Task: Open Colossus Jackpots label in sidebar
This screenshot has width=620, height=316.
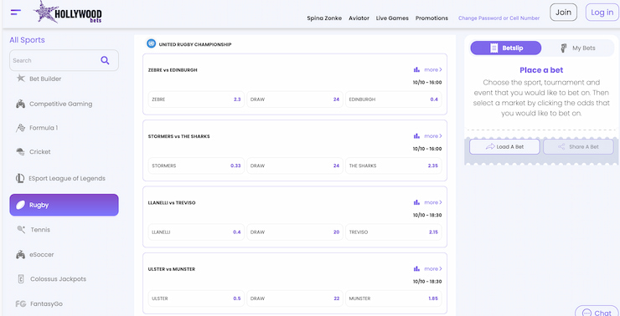Action: [x=58, y=279]
